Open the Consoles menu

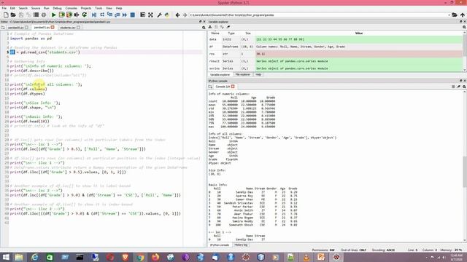(72, 8)
